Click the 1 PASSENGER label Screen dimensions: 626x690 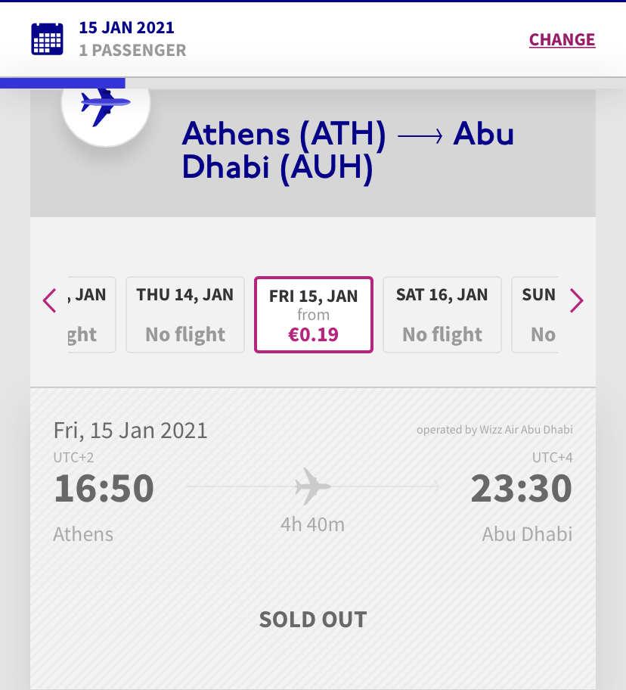click(132, 51)
